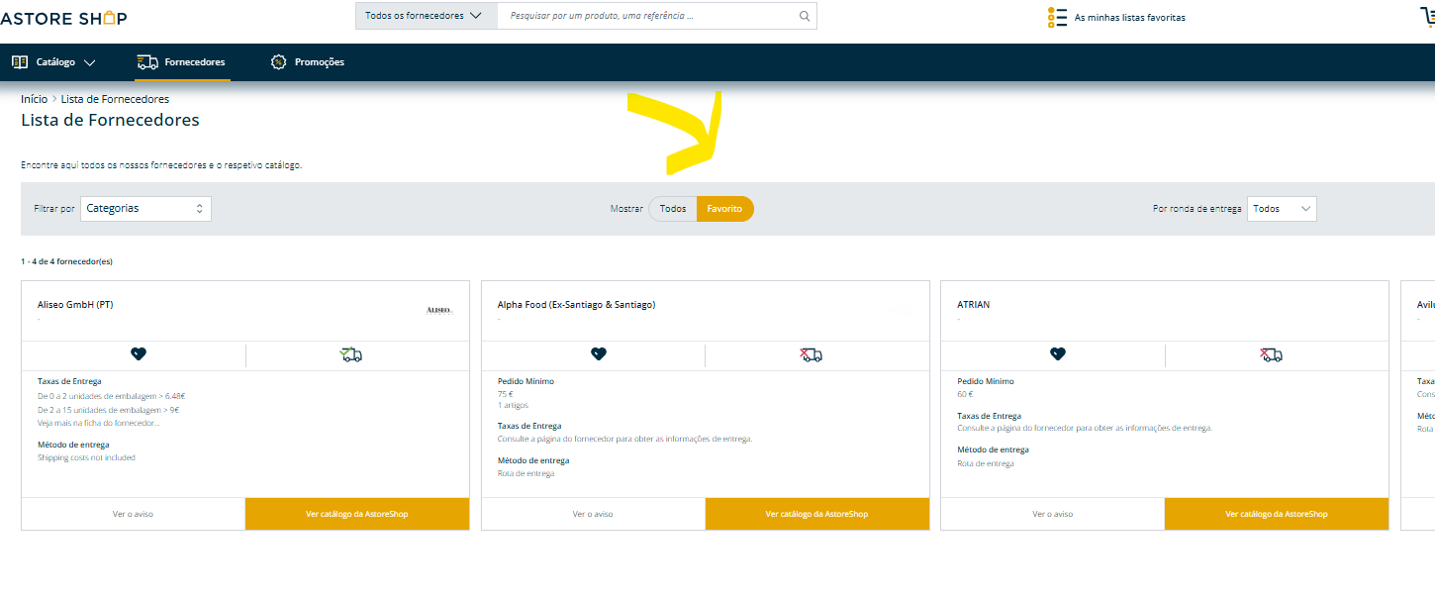Click 1 - 4 de 4 fornecedor(es) text
1435x598 pixels.
click(x=66, y=261)
